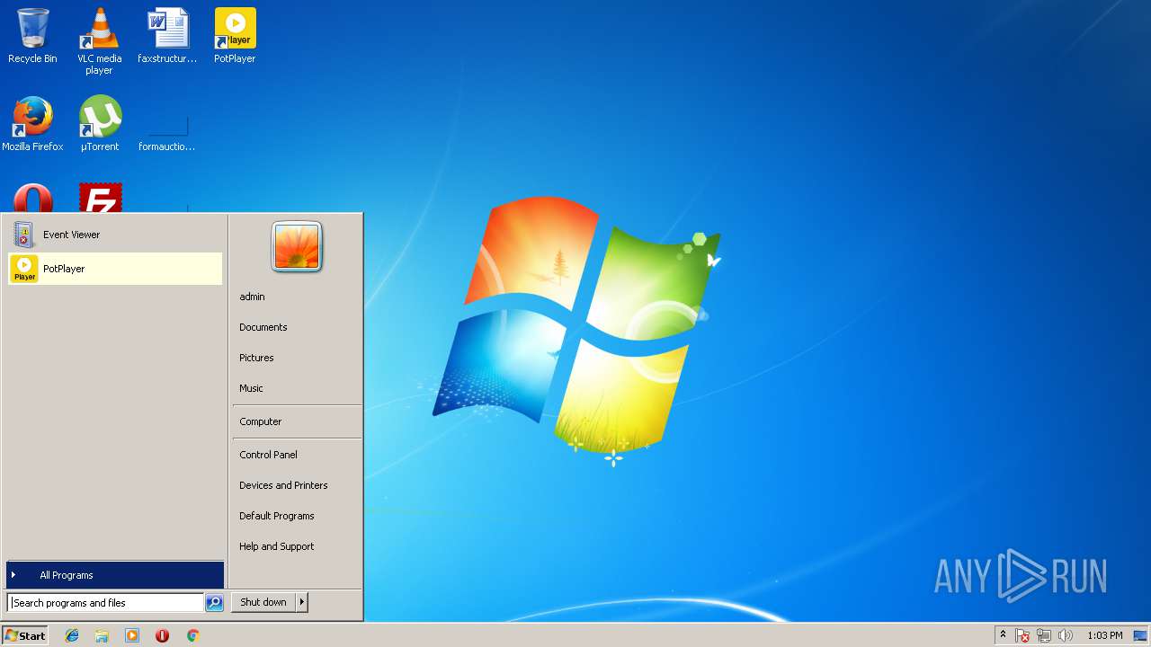Viewport: 1151px width, 647px height.
Task: Open Event Viewer from the Start menu
Action: 115,235
